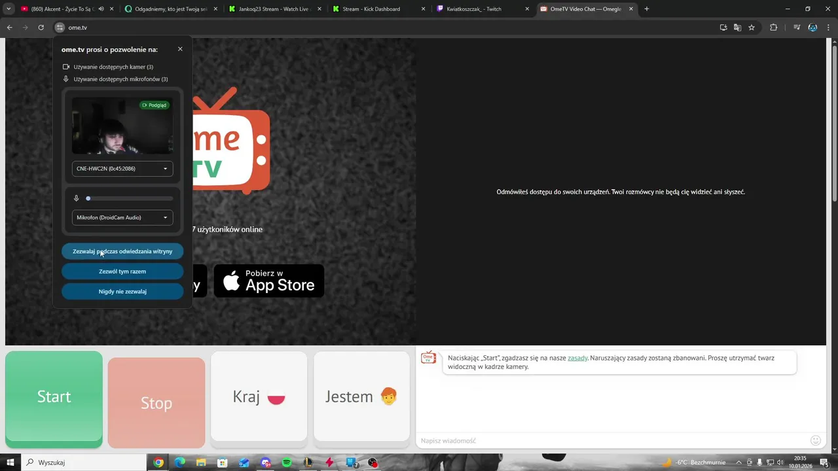Click the OmeTV logo beside chat message
The height and width of the screenshot is (471, 838).
point(428,357)
